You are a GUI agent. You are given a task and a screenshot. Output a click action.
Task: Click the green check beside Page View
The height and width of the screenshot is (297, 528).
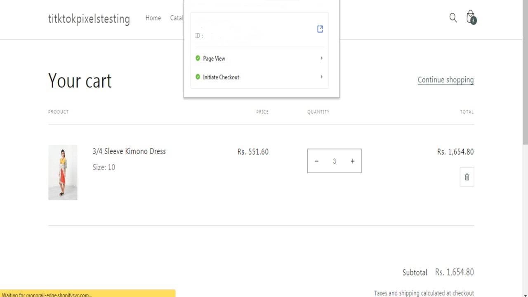coord(198,58)
